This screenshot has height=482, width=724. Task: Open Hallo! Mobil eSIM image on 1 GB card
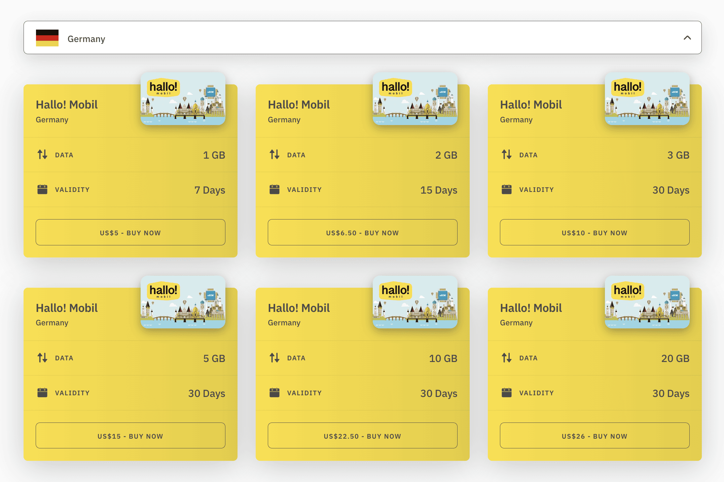pos(183,99)
